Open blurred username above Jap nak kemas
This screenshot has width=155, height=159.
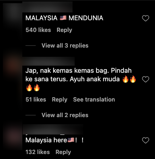[48, 61]
